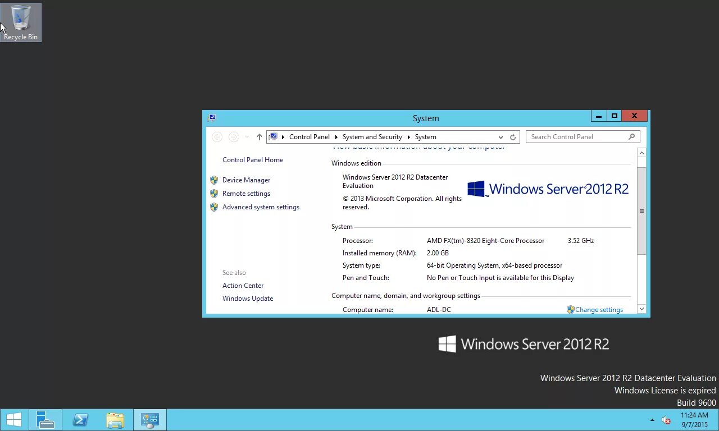This screenshot has height=431, width=719.
Task: Click the shield icon beside Change settings
Action: 571,310
